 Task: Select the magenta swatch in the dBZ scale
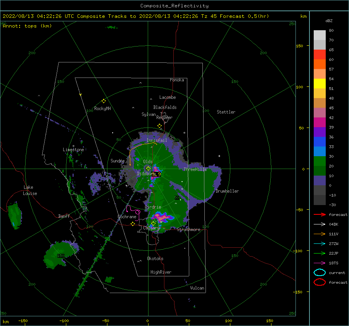coord(320,122)
